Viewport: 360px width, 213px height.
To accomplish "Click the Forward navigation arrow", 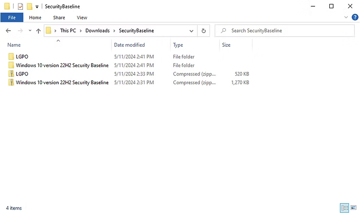I will (20, 31).
